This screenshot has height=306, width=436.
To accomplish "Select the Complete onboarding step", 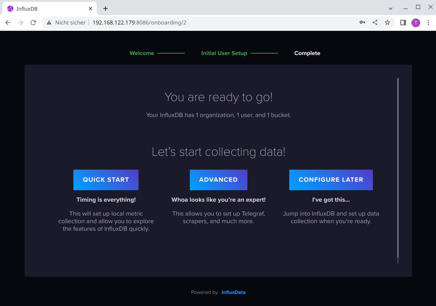I will click(x=307, y=53).
